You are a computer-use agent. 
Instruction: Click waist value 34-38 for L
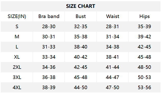coord(113,47)
